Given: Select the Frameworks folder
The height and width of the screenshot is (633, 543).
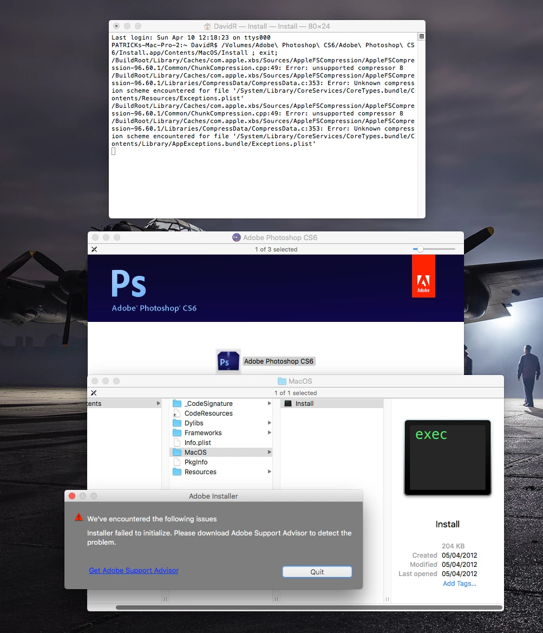Looking at the screenshot, I should [221, 432].
